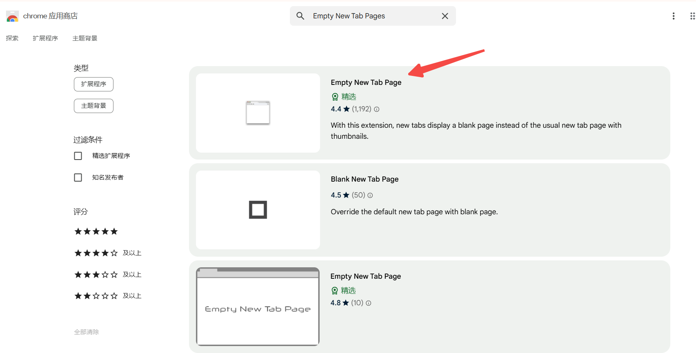Open the browser-window thumbnail of first result
The image size is (696, 353).
(258, 113)
